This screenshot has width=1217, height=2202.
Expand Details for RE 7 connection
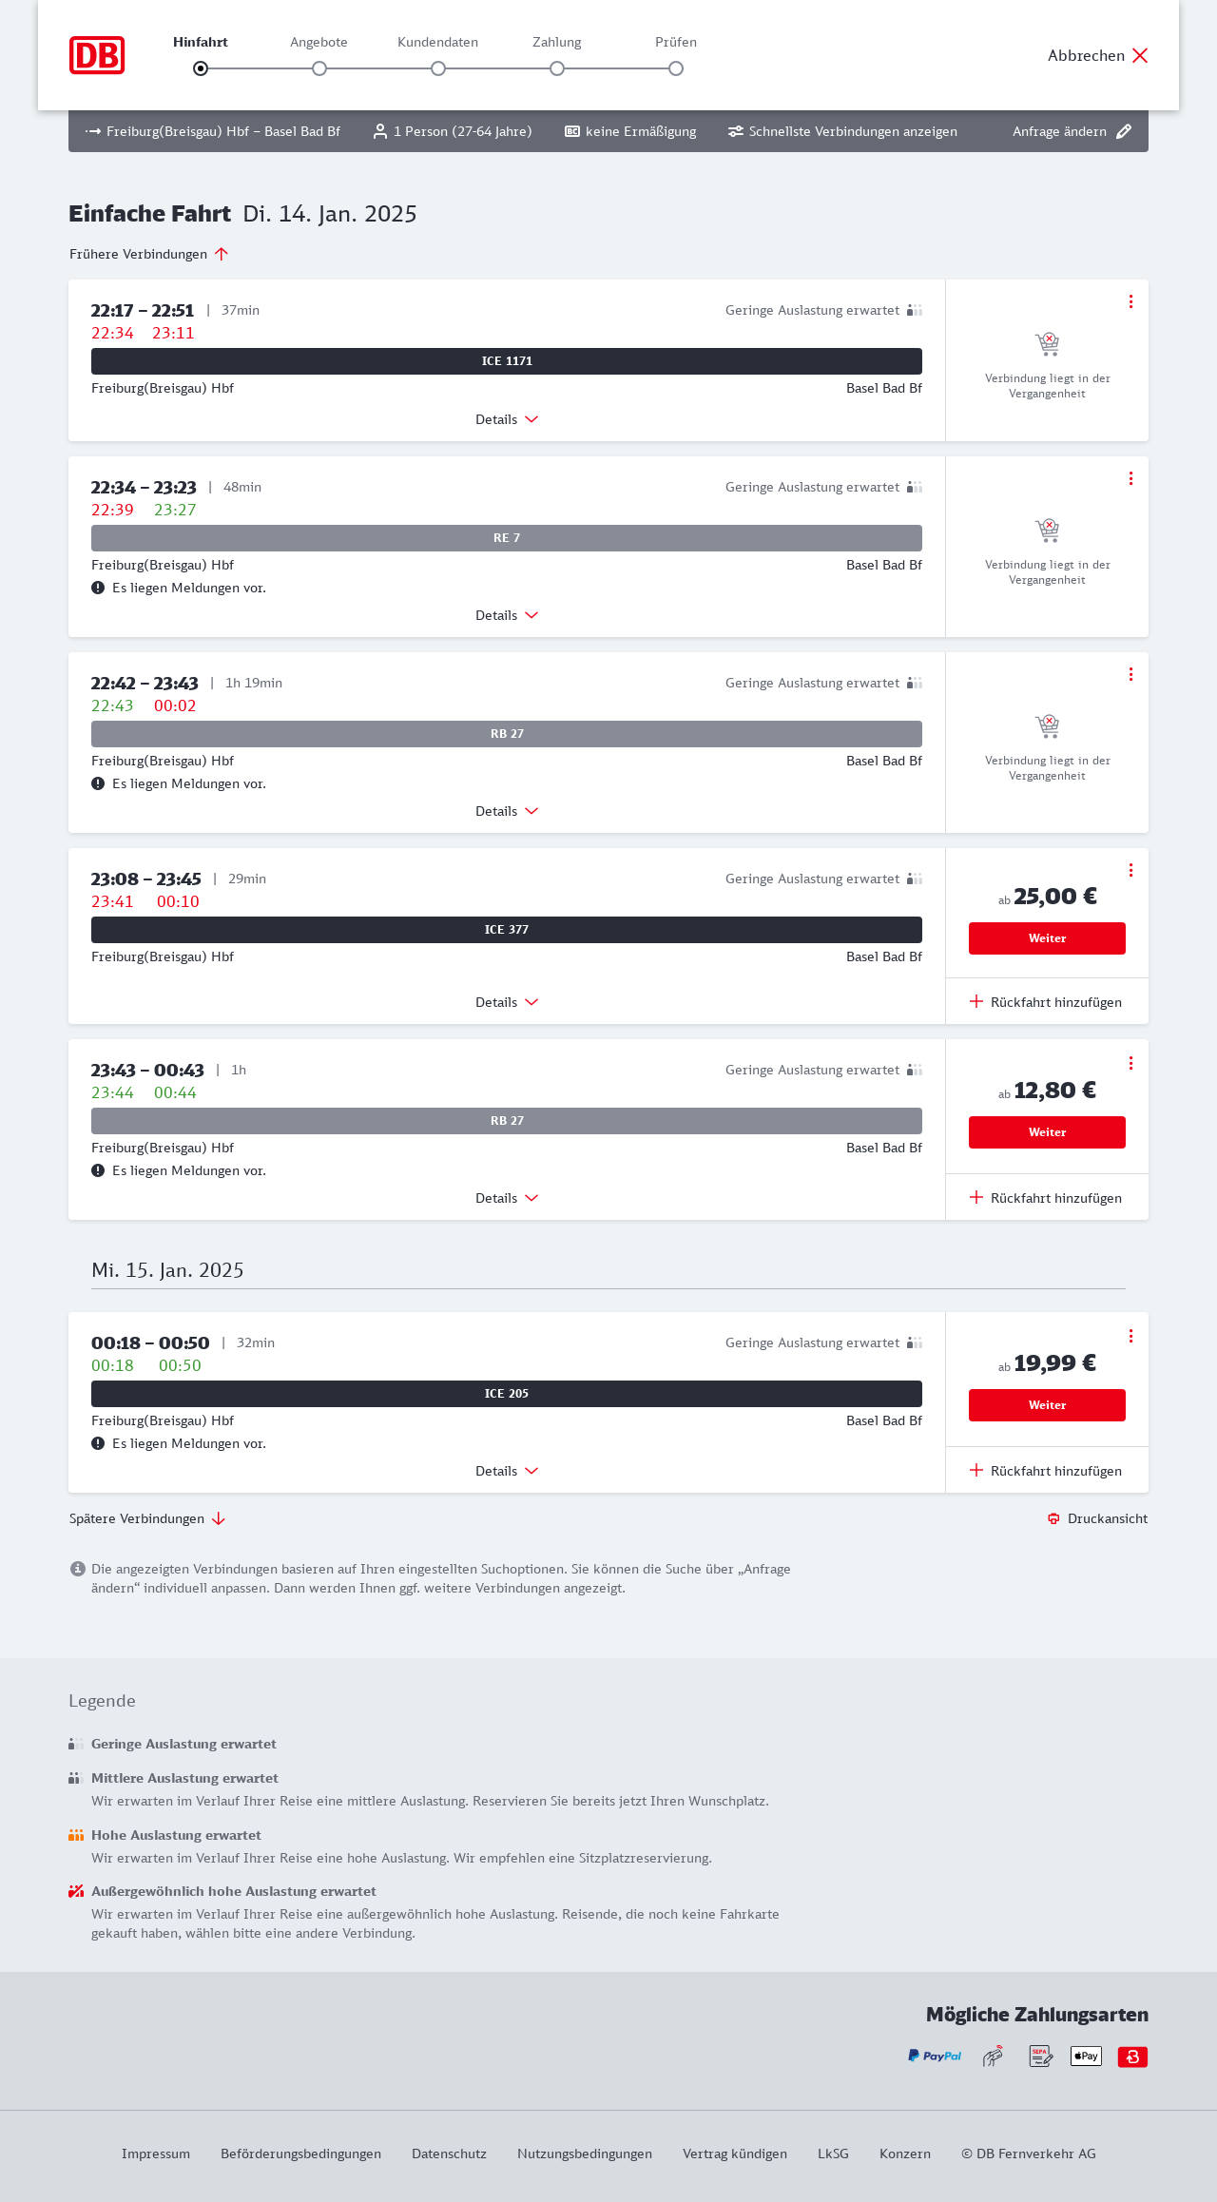pyautogui.click(x=507, y=615)
